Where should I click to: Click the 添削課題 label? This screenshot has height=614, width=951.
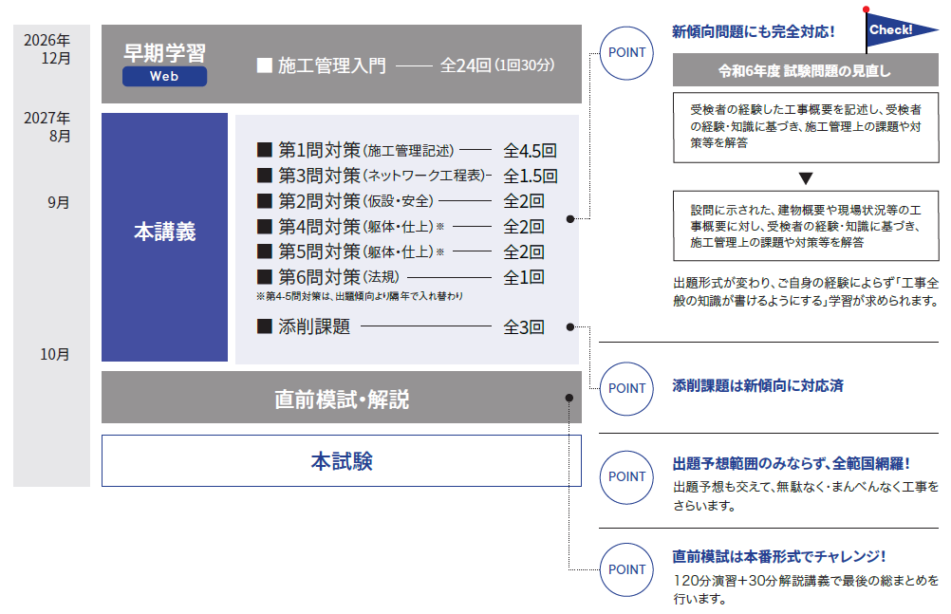coord(314,326)
